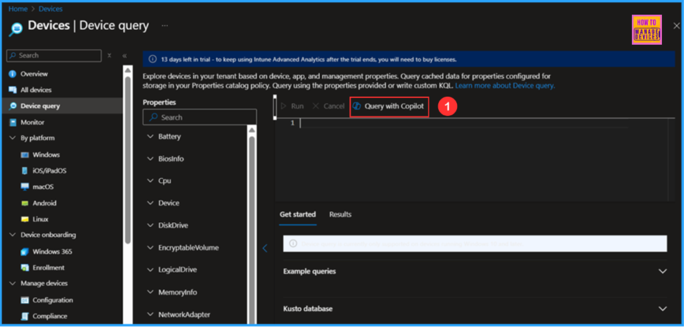
Task: Click the Copilot icon in query toolbar
Action: click(x=357, y=106)
